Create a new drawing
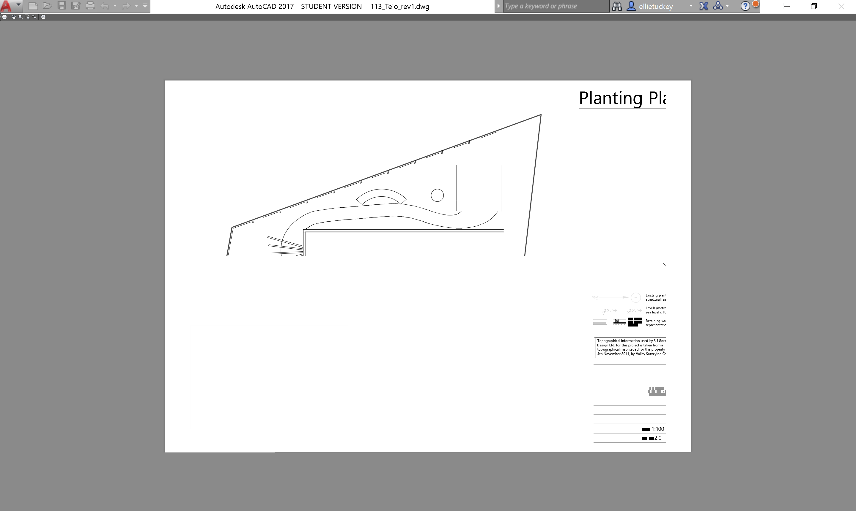 pyautogui.click(x=33, y=6)
